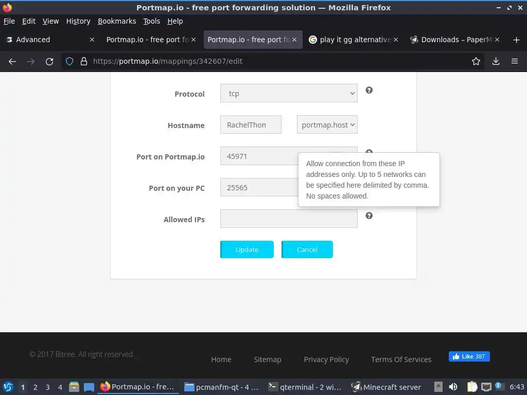This screenshot has height=395, width=527.
Task: Go back to the previous page
Action: coord(12,61)
